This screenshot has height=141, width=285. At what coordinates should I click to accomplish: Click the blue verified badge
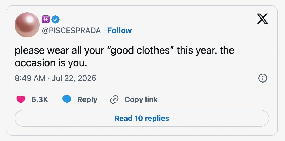tap(55, 19)
